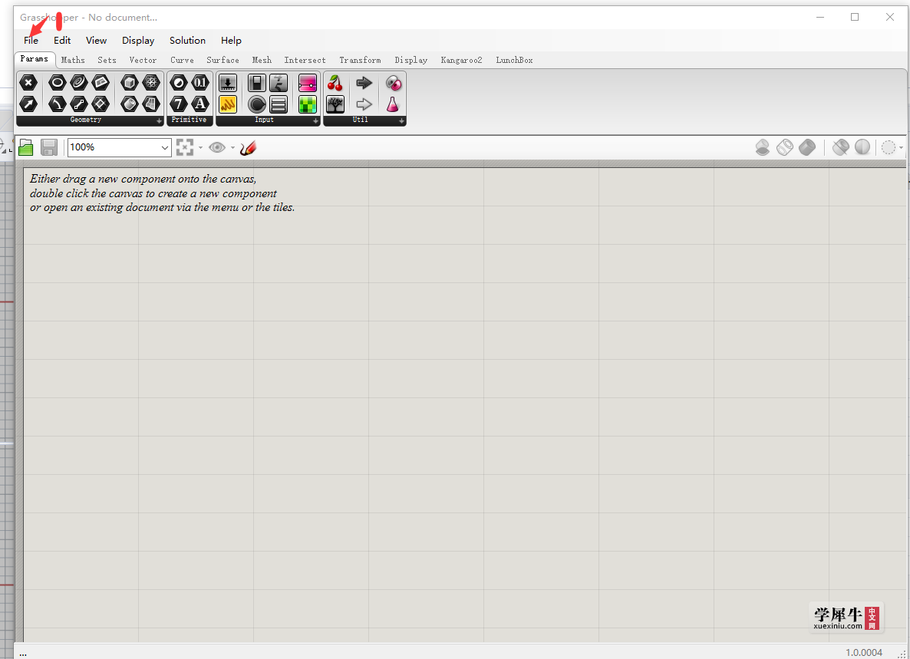This screenshot has height=659, width=910.
Task: Expand the Util panel plus button
Action: 401,120
